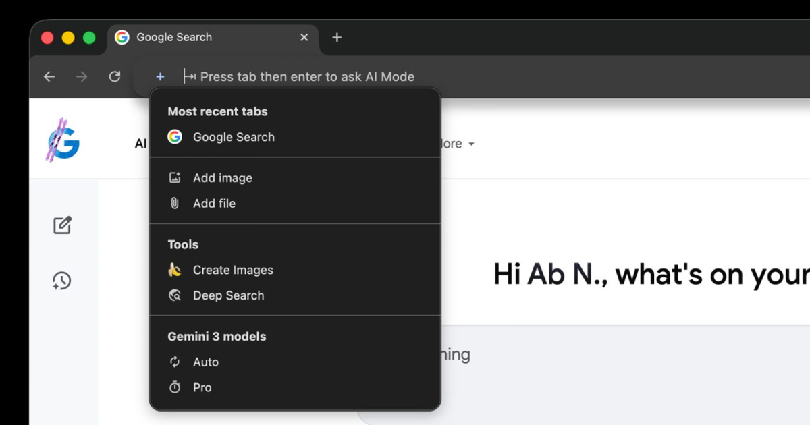Click the back navigation arrow
Image resolution: width=810 pixels, height=425 pixels.
[49, 77]
